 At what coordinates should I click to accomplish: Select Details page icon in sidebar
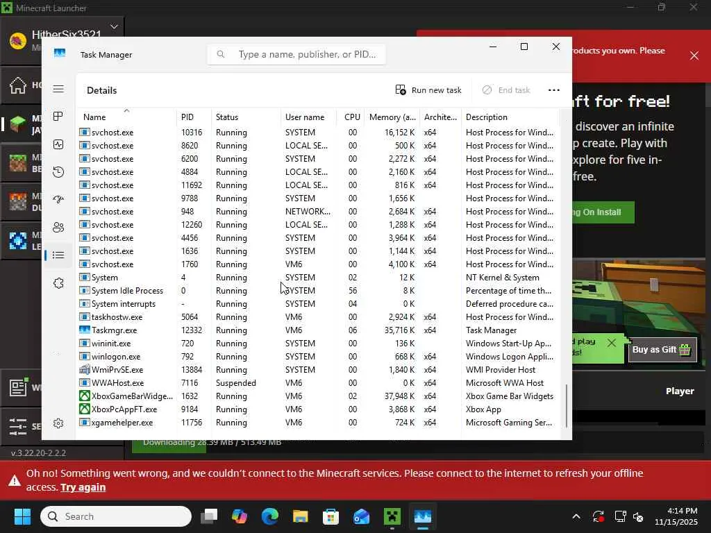[58, 255]
